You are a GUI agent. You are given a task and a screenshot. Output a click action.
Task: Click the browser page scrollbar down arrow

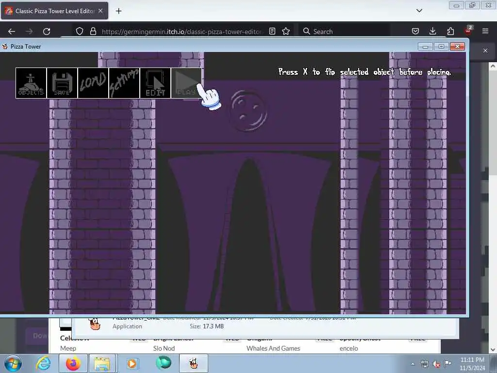(x=493, y=350)
